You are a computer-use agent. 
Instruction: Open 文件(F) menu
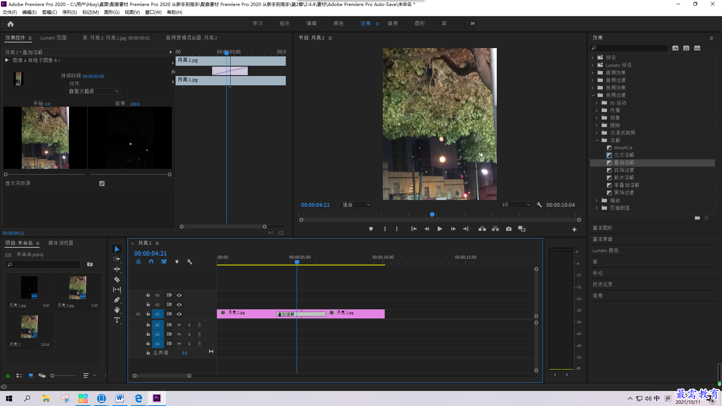10,12
